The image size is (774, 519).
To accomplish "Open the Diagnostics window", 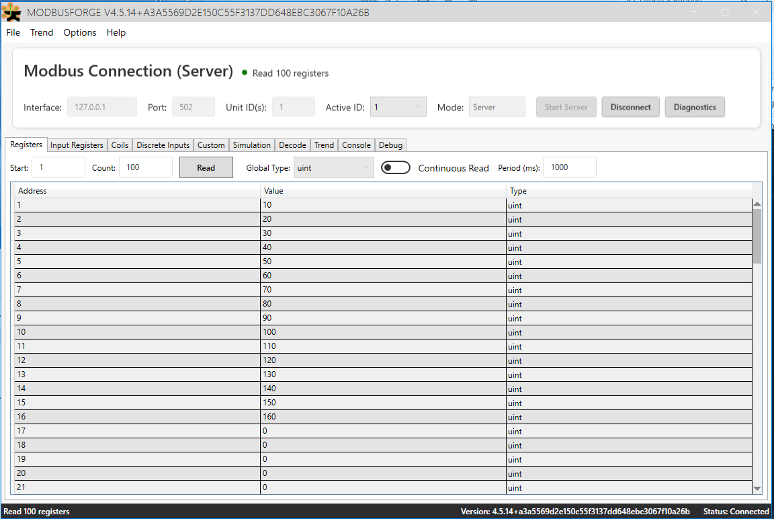I will [695, 107].
